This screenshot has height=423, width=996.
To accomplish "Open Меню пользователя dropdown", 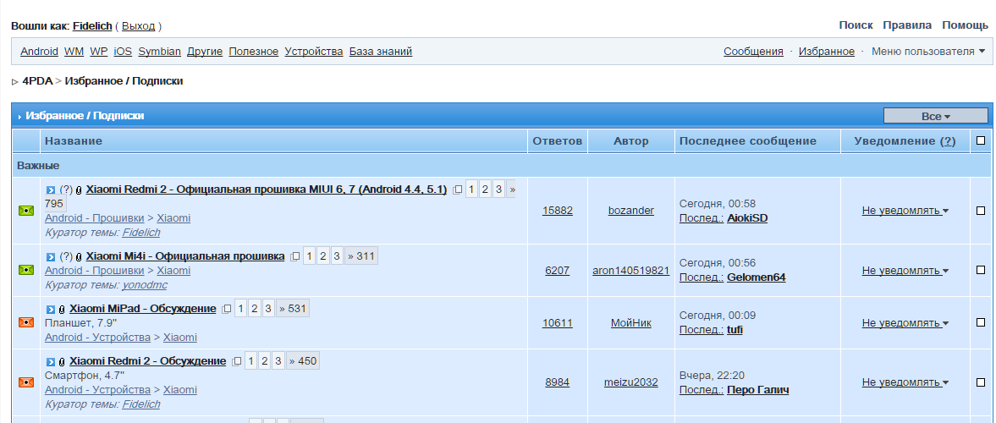I will (x=928, y=52).
